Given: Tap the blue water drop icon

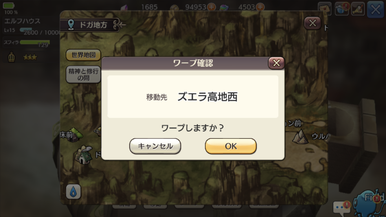Looking at the screenshot, I should click(73, 192).
